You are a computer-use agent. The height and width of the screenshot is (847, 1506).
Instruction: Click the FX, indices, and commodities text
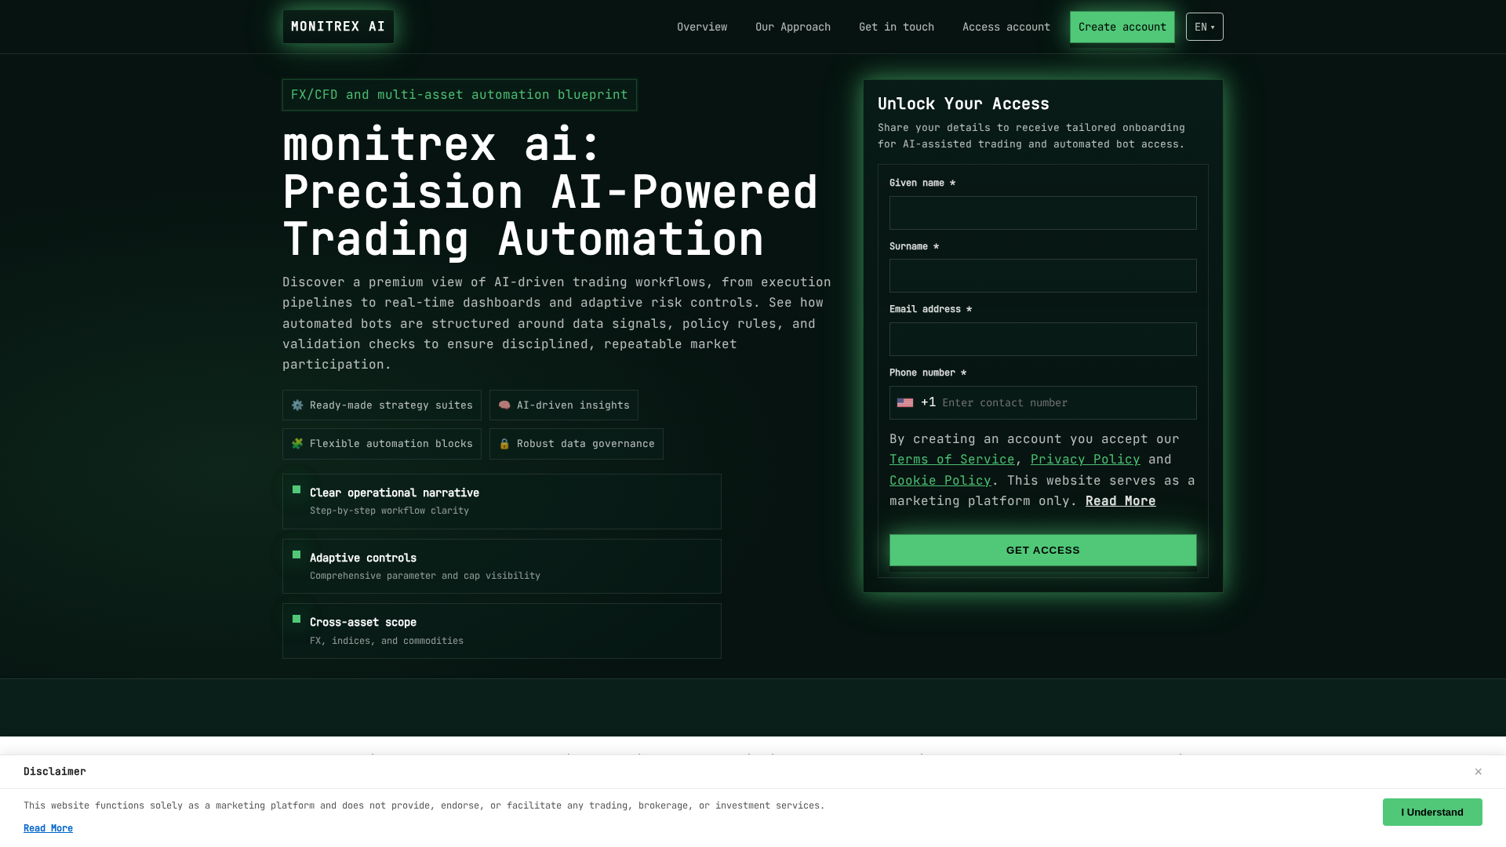[387, 641]
